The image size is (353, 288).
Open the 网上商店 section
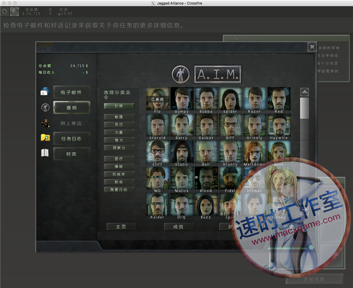(72, 123)
